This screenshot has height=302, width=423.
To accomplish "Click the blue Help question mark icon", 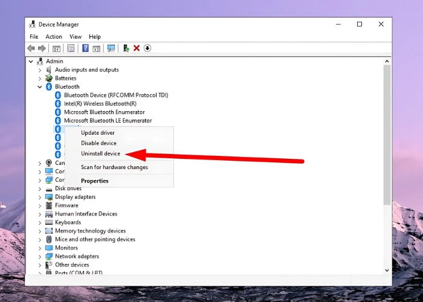I will pos(85,48).
